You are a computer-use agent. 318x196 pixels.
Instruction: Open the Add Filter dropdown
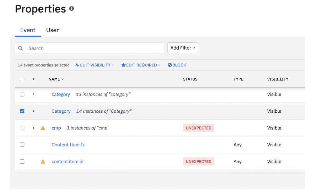183,48
